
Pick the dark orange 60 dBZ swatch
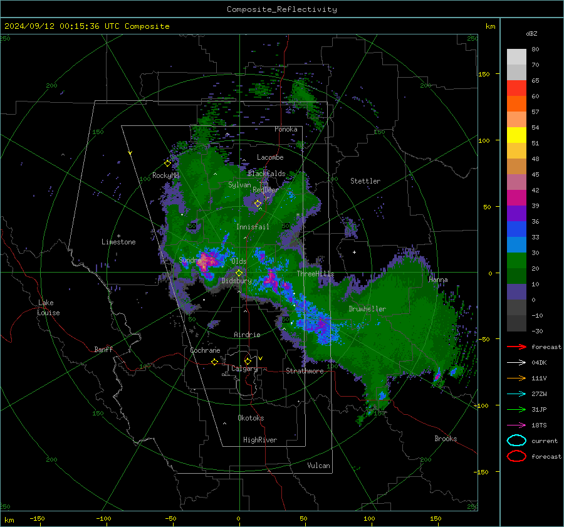pyautogui.click(x=516, y=104)
